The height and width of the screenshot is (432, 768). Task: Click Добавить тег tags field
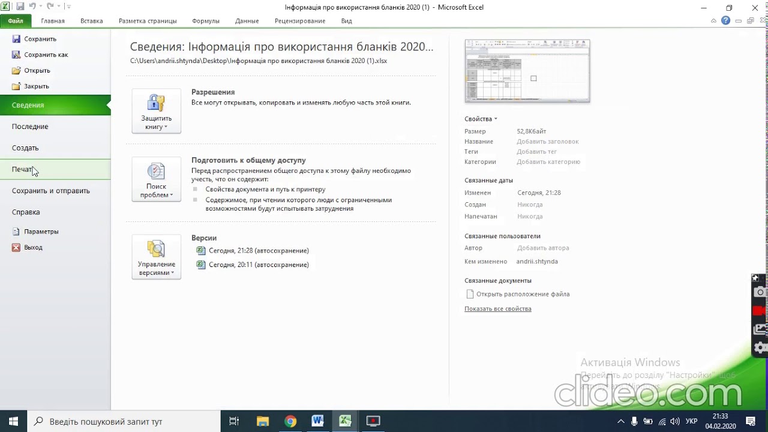click(x=537, y=152)
